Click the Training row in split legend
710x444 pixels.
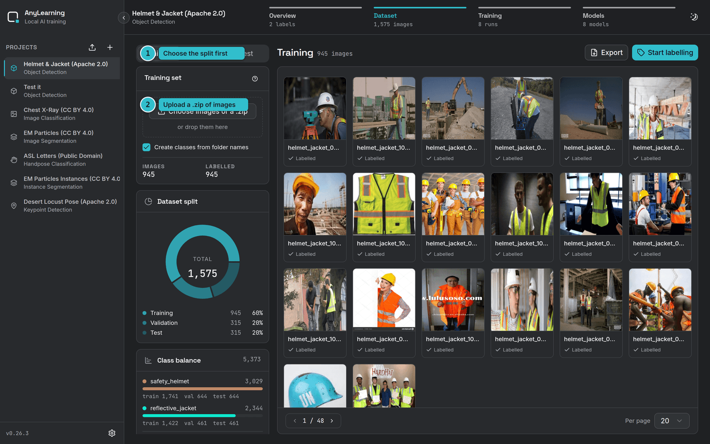coord(202,313)
